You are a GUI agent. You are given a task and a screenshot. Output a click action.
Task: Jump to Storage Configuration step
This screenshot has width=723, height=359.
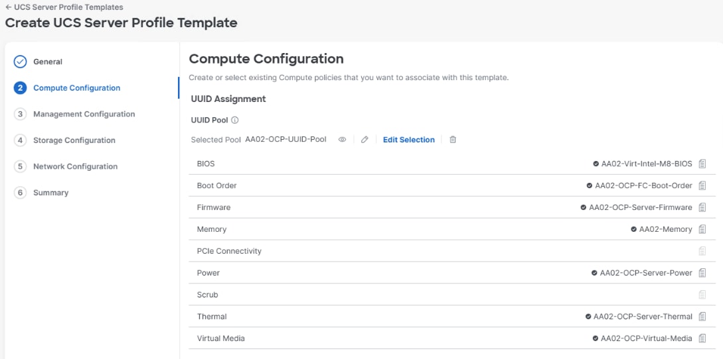(74, 140)
